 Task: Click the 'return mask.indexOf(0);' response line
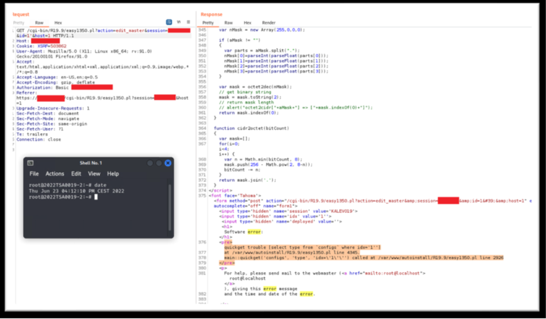pos(249,113)
